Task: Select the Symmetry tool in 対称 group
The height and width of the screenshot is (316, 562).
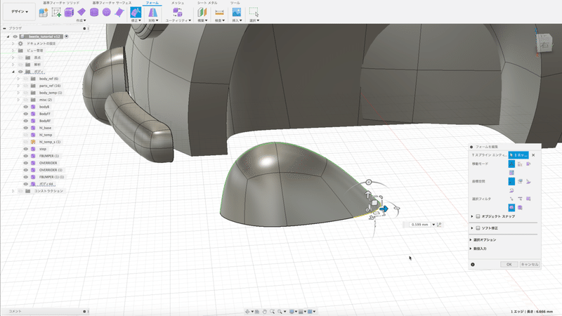Action: (x=152, y=12)
